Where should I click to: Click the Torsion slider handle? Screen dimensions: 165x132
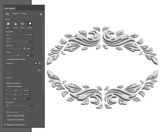pyautogui.click(x=8, y=42)
